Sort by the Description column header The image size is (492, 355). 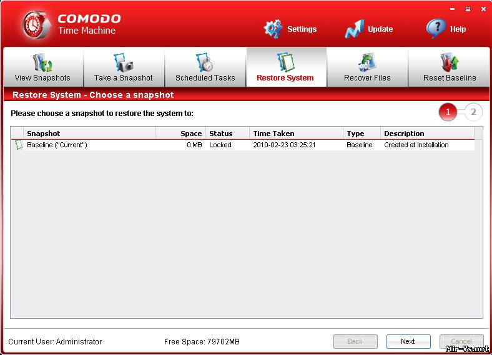(427, 134)
